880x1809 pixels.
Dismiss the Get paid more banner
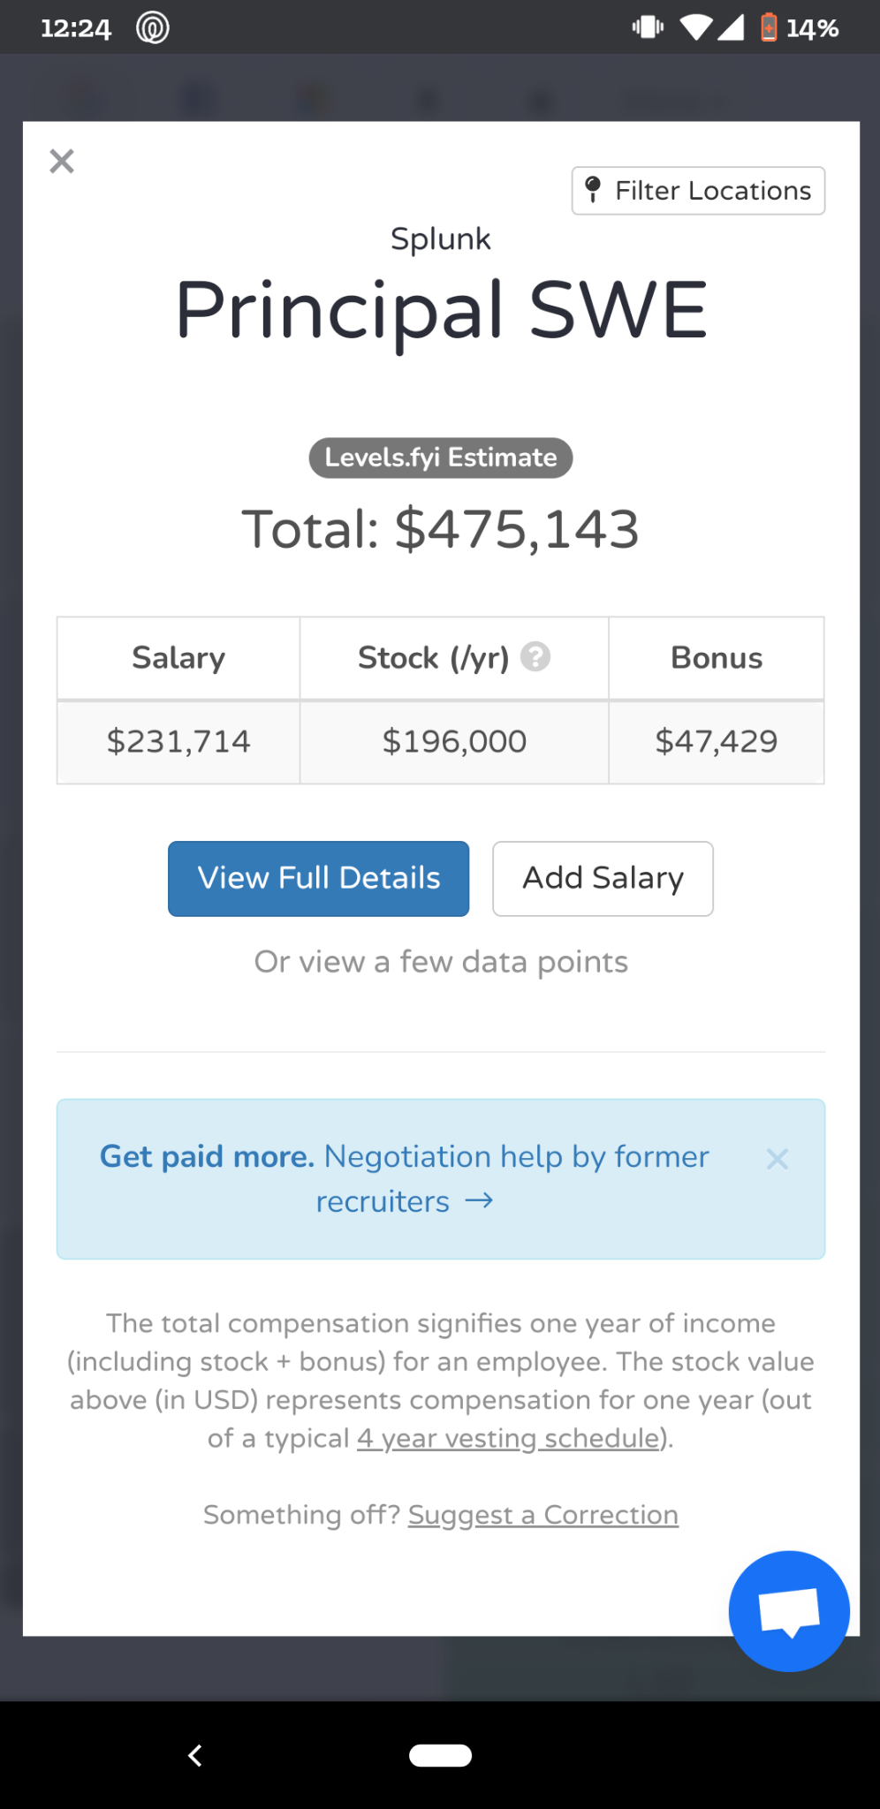pos(778,1159)
